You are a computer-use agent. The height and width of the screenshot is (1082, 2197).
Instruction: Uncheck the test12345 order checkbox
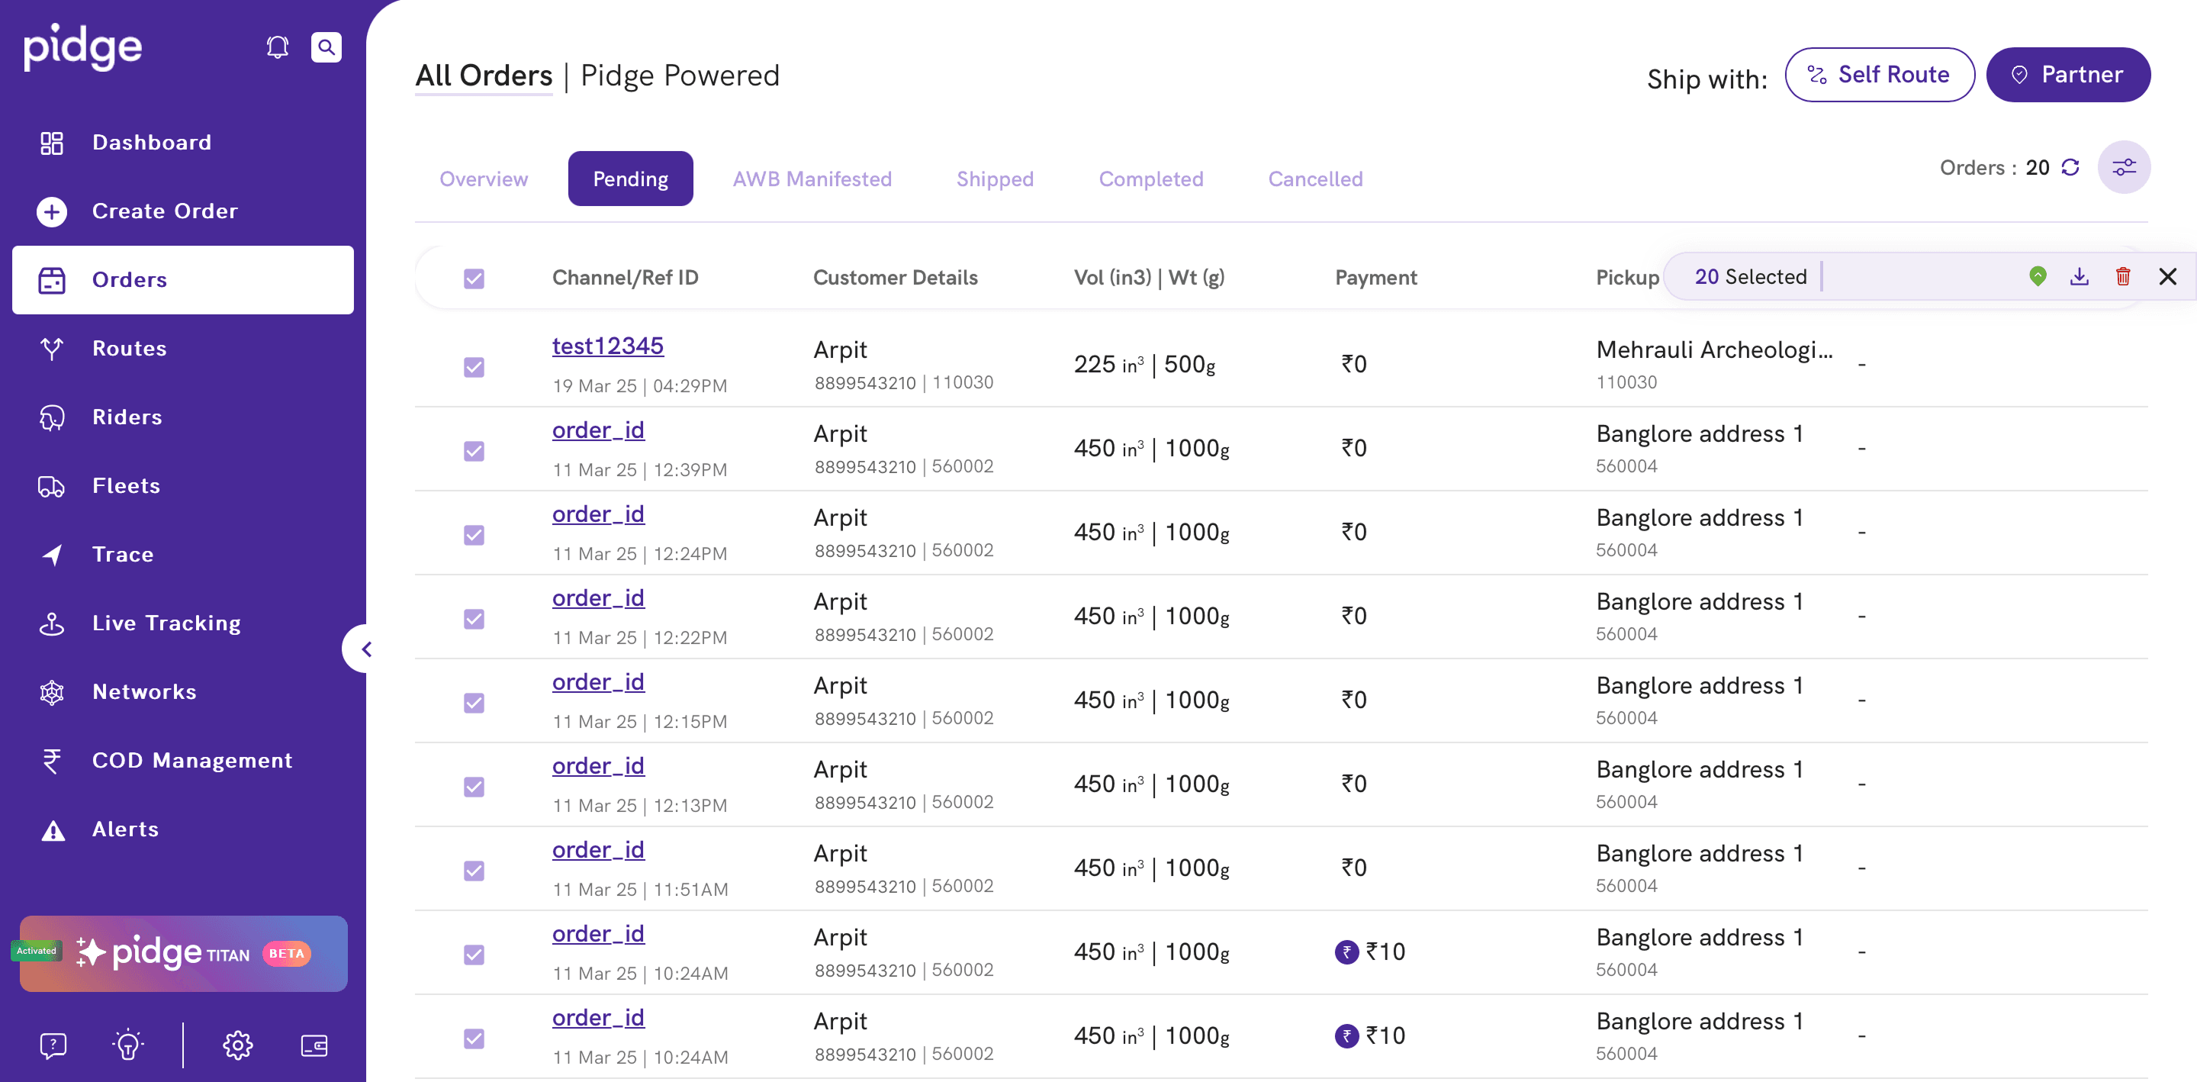coord(474,367)
